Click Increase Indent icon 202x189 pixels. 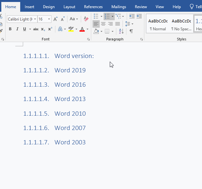click(x=139, y=16)
